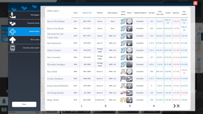
Task: Sort the table by Score column
Action: pos(75,13)
